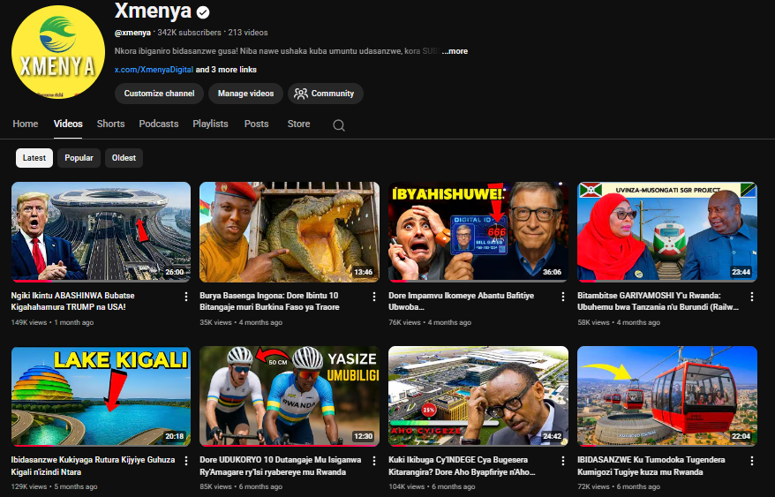Viewport: 775px width, 497px height.
Task: Open options menu for IBIDASANZWE Ku Tumodoka video
Action: pos(752,461)
